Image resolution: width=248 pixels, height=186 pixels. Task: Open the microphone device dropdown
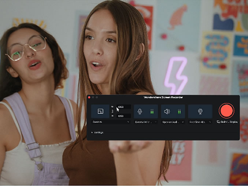click(x=145, y=122)
